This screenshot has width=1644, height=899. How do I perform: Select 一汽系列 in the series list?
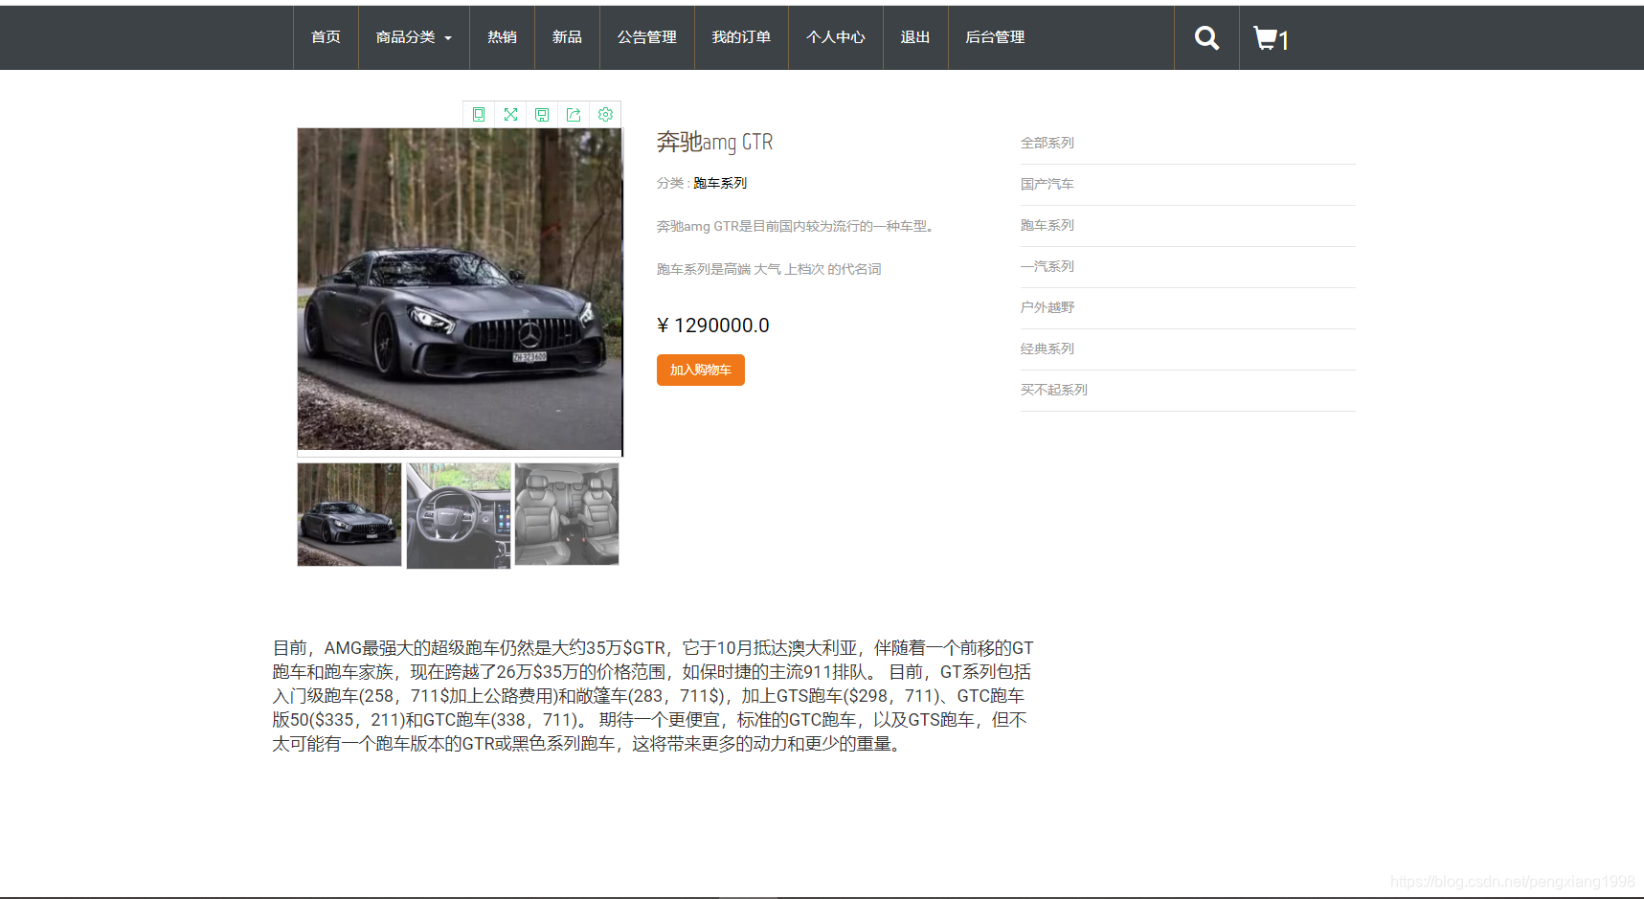[x=1047, y=266]
